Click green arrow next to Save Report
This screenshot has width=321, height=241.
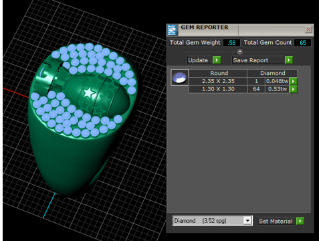click(x=289, y=60)
